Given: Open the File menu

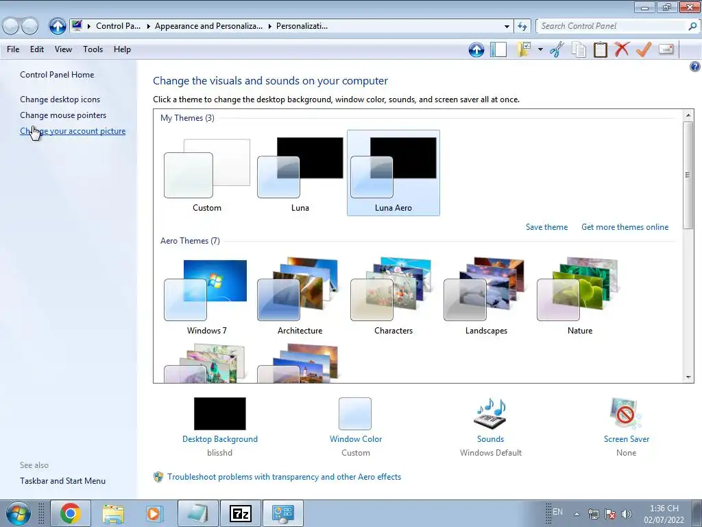Looking at the screenshot, I should (x=13, y=49).
